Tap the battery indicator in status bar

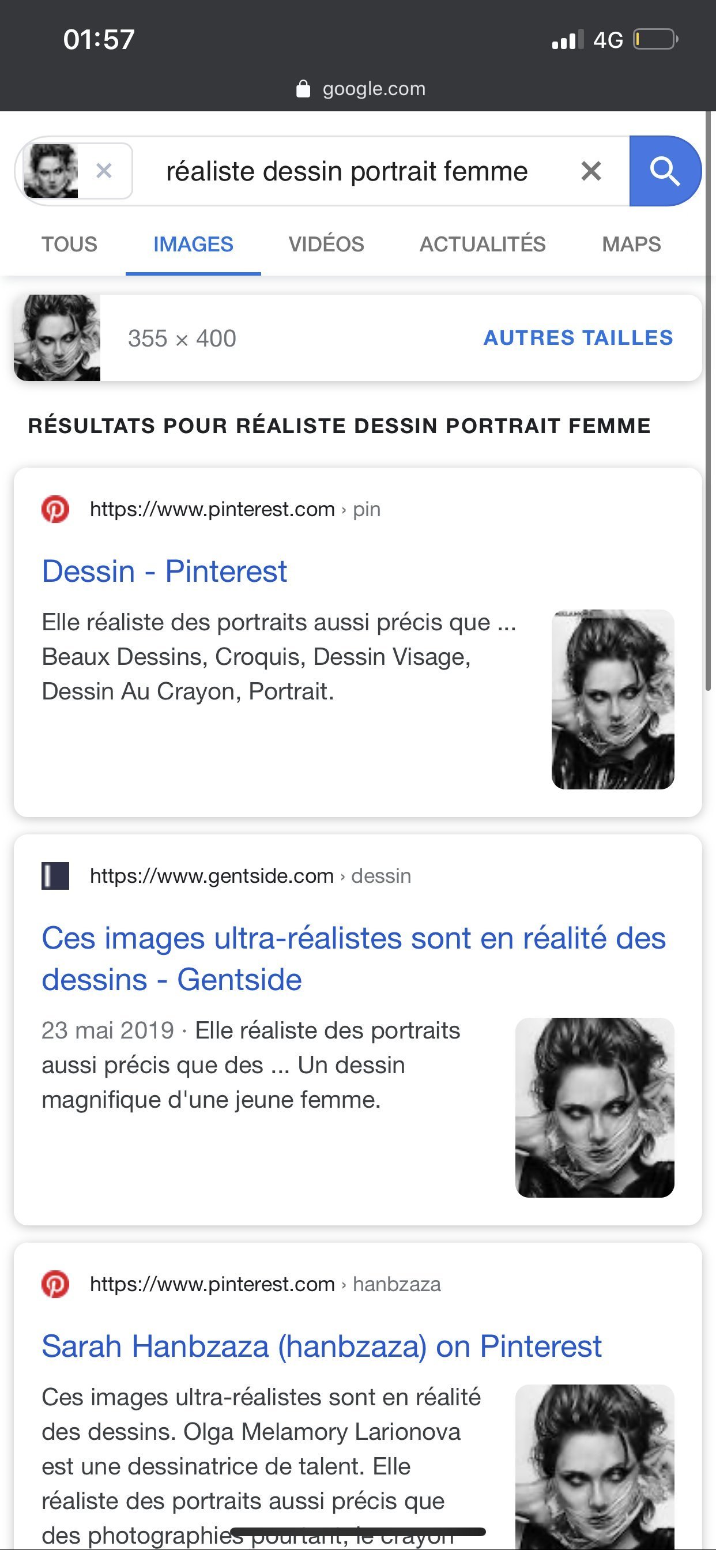click(655, 40)
